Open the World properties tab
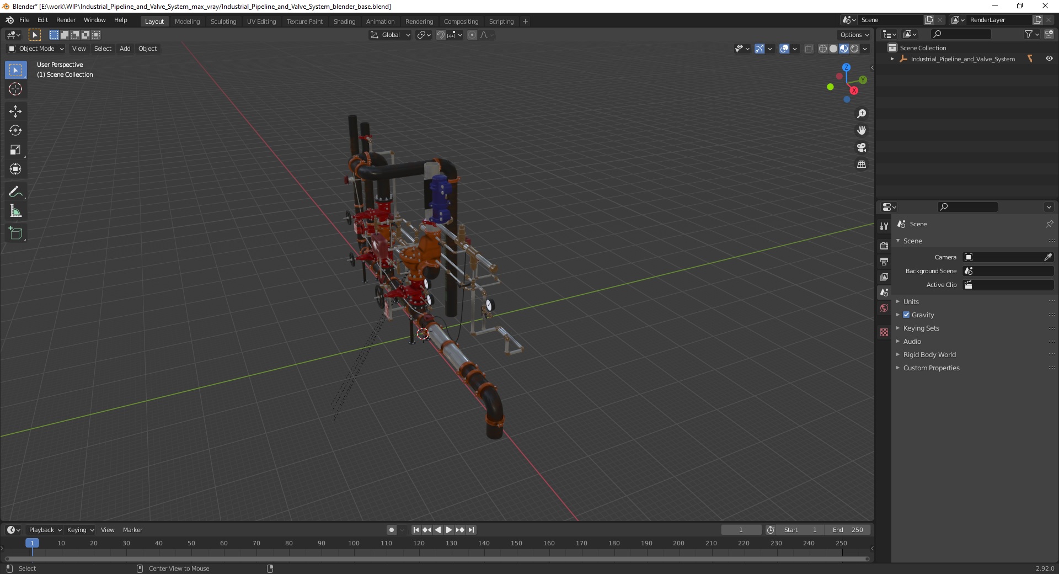Image resolution: width=1059 pixels, height=574 pixels. pyautogui.click(x=884, y=308)
